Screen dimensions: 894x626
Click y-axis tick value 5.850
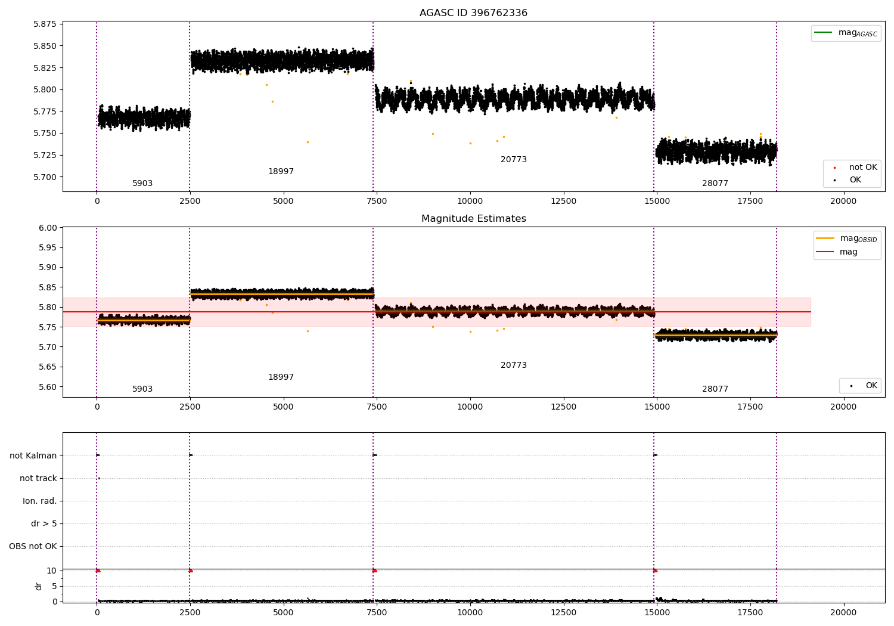(x=45, y=46)
